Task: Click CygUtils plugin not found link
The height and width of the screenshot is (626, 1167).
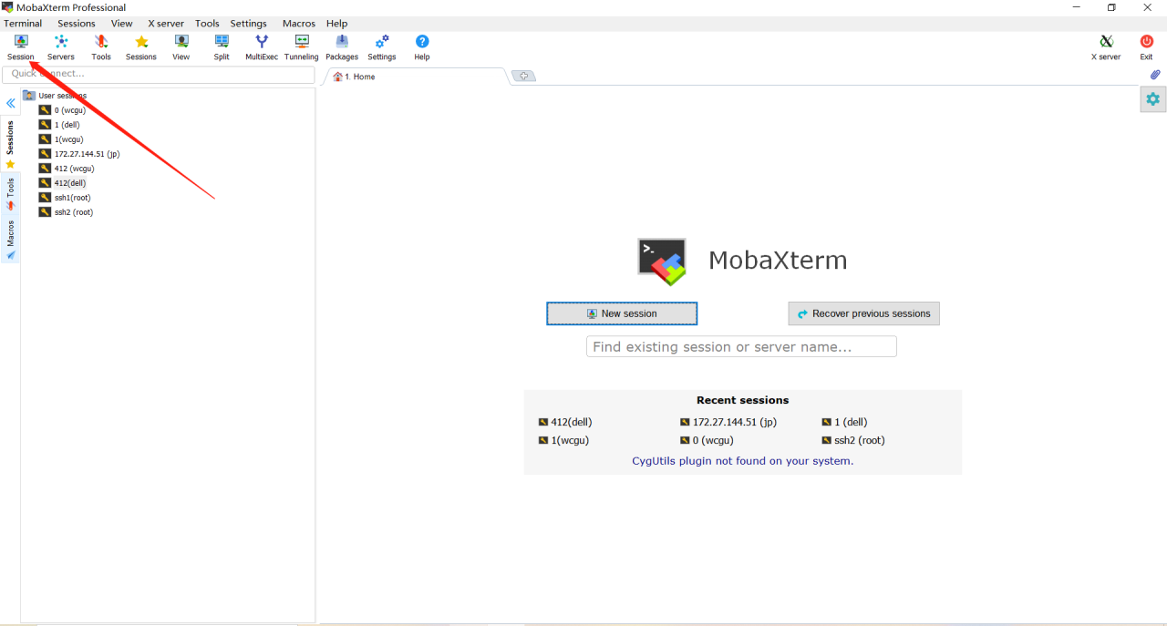Action: click(x=743, y=461)
